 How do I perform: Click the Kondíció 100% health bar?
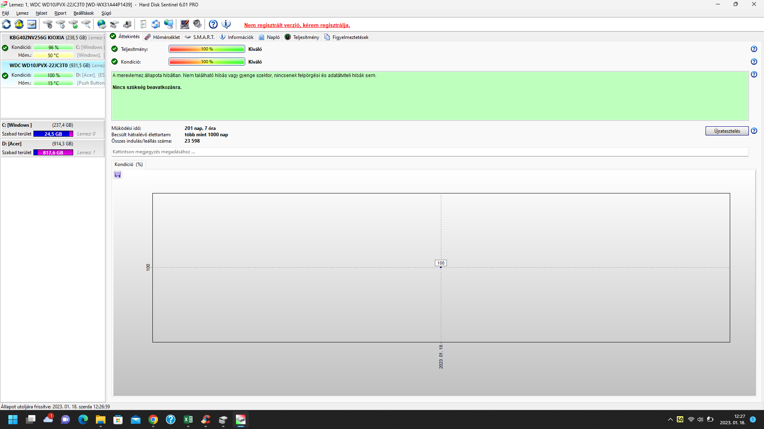coord(207,62)
